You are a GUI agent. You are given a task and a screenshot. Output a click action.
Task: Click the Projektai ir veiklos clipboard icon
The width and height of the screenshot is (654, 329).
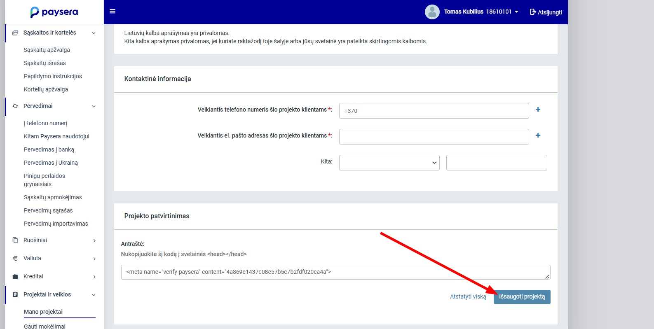coord(15,295)
